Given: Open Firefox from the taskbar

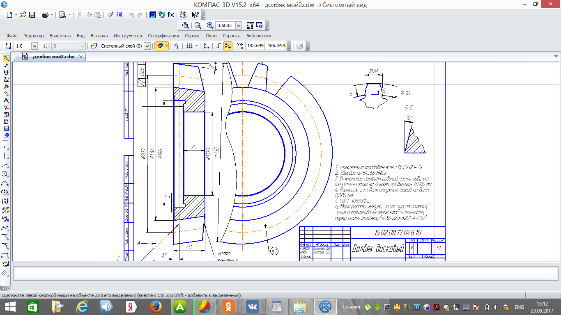Looking at the screenshot, I should pos(155,306).
